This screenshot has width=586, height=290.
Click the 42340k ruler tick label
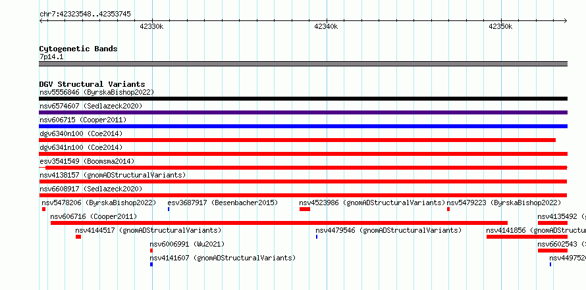pyautogui.click(x=326, y=27)
